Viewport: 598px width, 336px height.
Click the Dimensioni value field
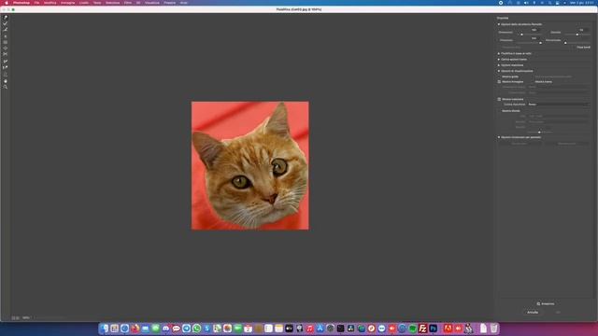[x=534, y=30]
